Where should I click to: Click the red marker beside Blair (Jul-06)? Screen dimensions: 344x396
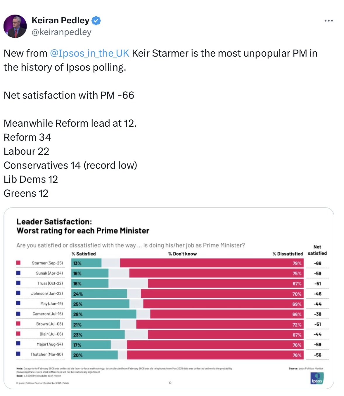click(x=18, y=334)
